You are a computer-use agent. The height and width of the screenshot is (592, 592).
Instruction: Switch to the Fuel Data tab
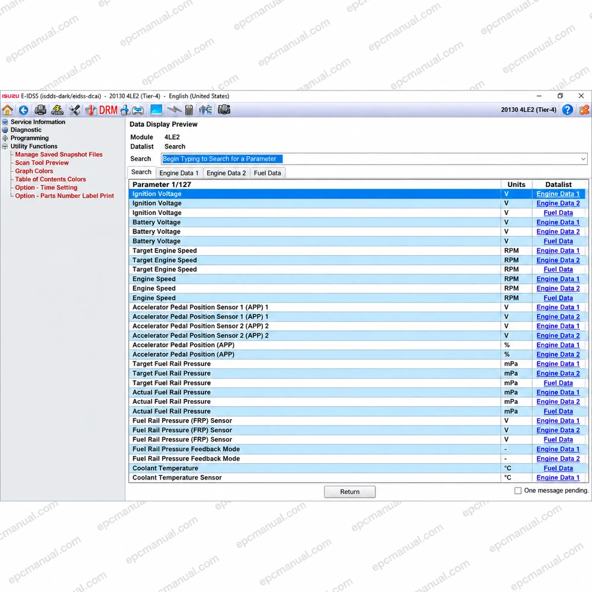click(x=268, y=173)
